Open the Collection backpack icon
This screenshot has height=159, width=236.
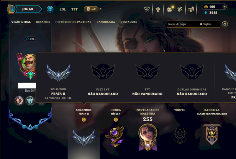click(169, 9)
